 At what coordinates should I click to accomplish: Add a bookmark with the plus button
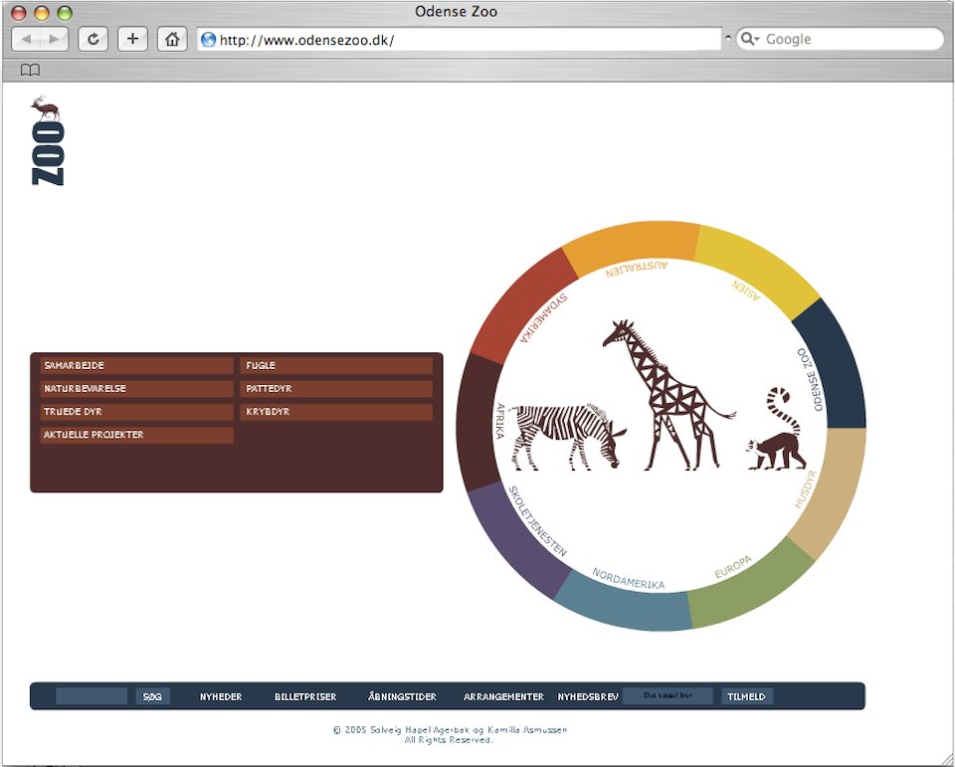[x=132, y=40]
